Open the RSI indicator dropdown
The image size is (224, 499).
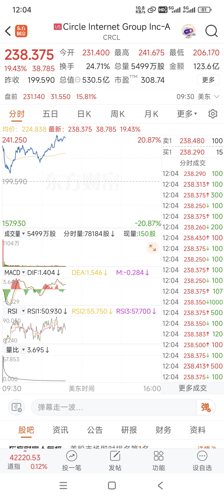point(14,311)
